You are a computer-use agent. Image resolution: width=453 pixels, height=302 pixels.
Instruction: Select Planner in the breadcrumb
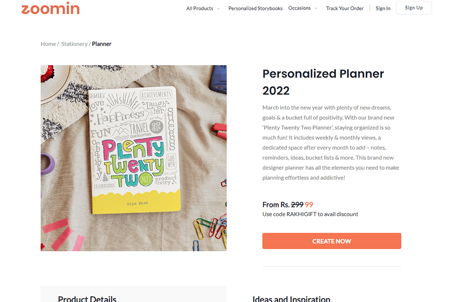[x=101, y=44]
